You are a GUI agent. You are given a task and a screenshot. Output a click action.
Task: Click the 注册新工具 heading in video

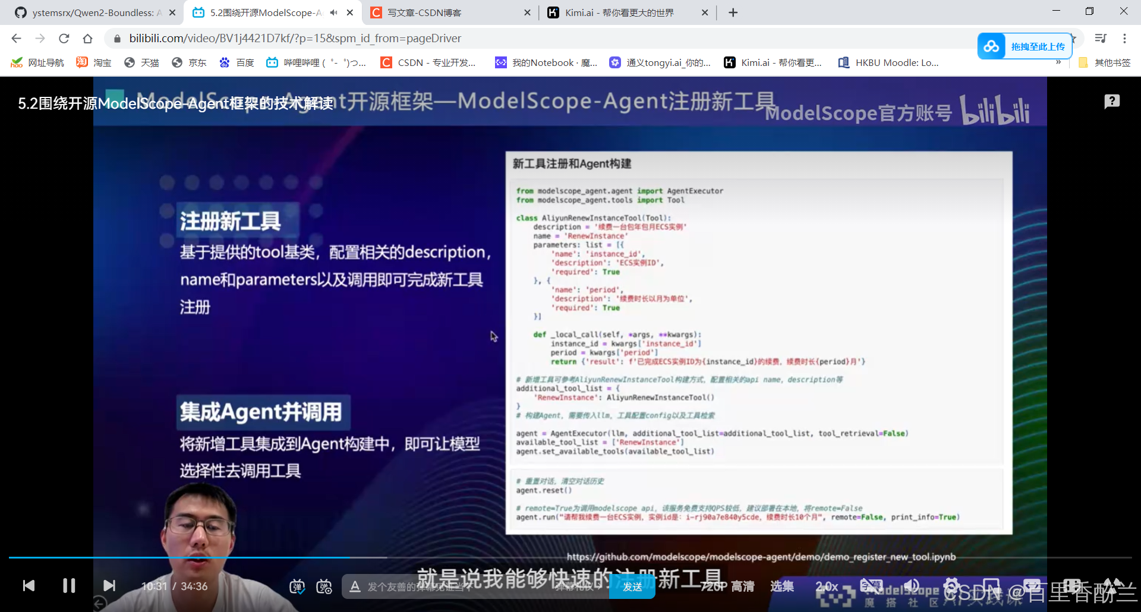[x=230, y=221]
